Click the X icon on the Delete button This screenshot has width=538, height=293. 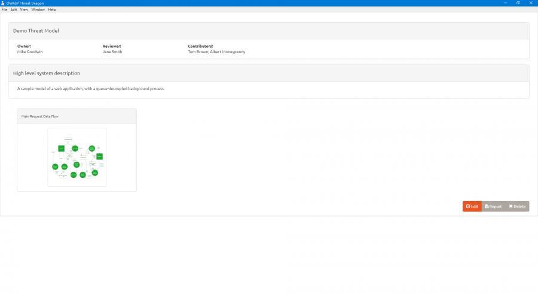pyautogui.click(x=511, y=206)
